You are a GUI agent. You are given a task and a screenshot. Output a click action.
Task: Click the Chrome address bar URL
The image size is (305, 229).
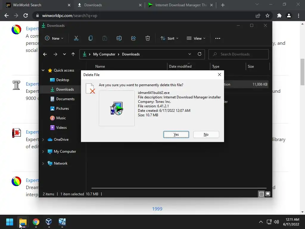pos(70,16)
